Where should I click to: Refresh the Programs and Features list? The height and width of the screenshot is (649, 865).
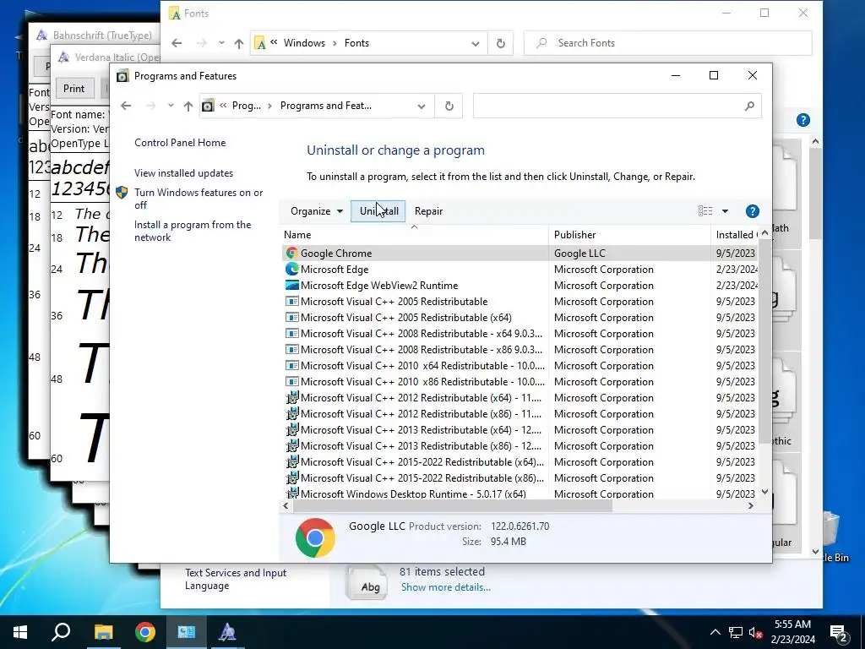[x=449, y=106]
